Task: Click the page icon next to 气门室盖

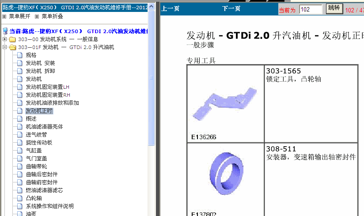Action: (x=20, y=159)
